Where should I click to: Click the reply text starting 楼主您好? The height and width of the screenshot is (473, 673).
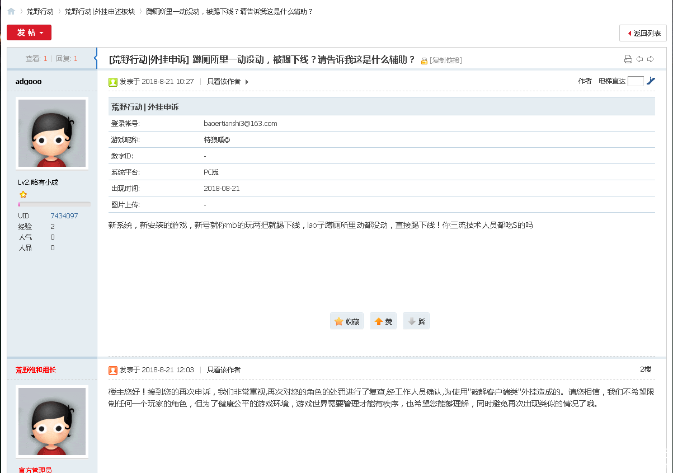click(x=382, y=397)
